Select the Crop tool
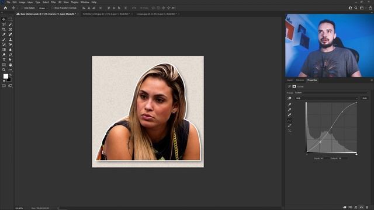 tap(4, 29)
